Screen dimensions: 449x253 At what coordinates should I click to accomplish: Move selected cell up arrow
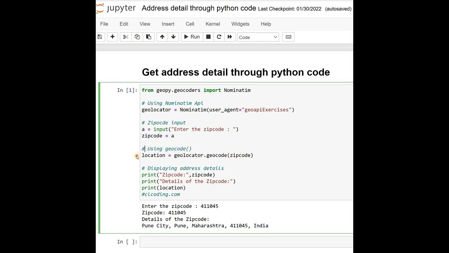[162, 37]
